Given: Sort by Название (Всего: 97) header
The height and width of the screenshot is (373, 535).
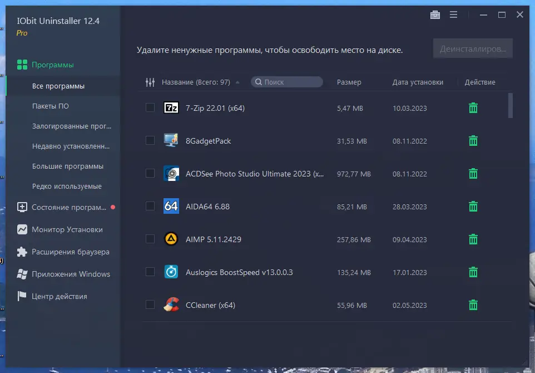Looking at the screenshot, I should click(x=196, y=82).
